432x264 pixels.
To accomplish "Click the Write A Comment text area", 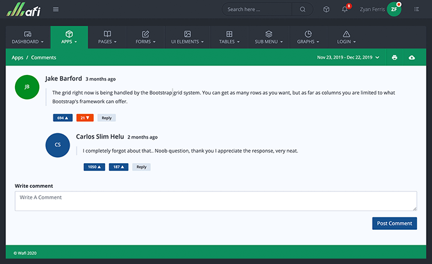I will (x=215, y=201).
